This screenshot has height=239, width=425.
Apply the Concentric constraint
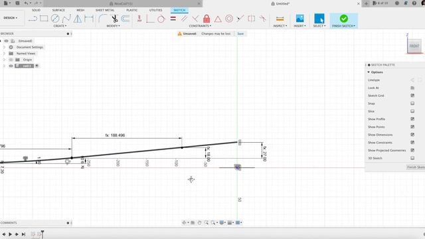click(x=229, y=19)
